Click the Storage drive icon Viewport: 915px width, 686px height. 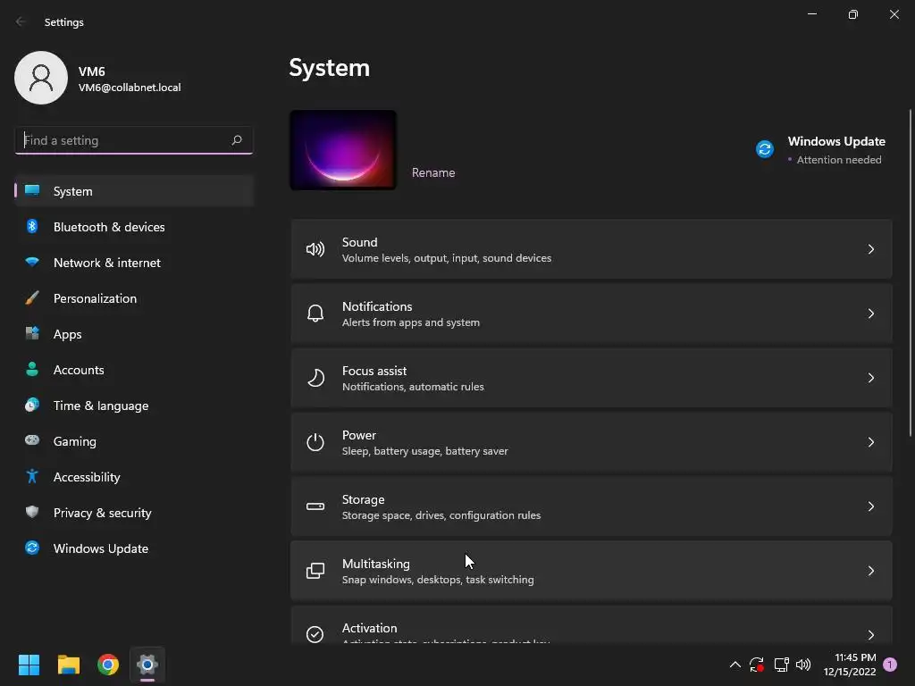coord(315,506)
